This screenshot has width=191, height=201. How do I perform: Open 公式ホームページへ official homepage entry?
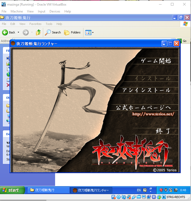pos(143,108)
